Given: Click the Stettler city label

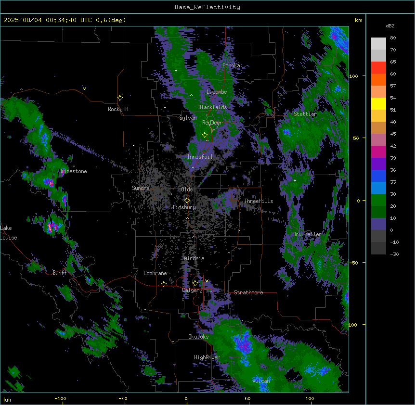Looking at the screenshot, I should (305, 114).
